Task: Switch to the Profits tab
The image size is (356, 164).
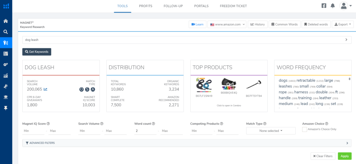Action: click(x=146, y=6)
